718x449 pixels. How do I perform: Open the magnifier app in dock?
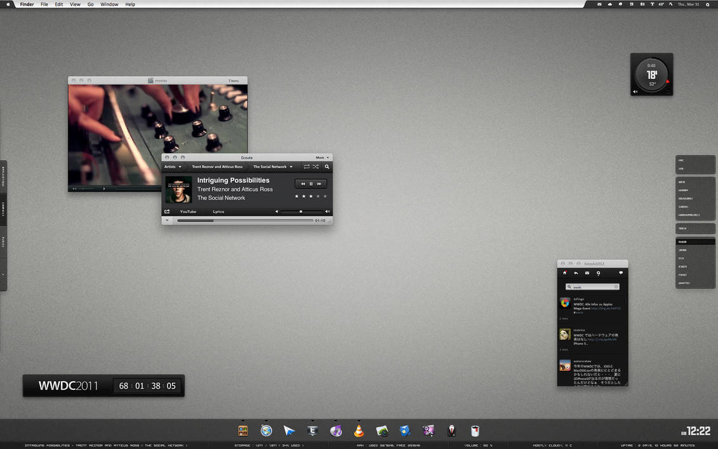click(428, 431)
